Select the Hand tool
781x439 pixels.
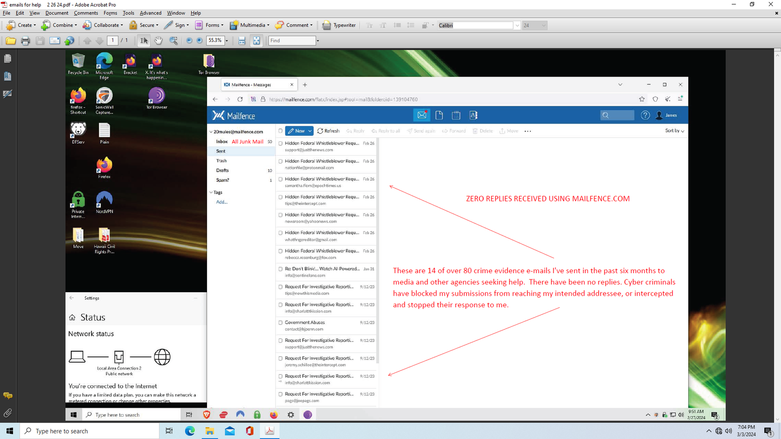coord(158,41)
